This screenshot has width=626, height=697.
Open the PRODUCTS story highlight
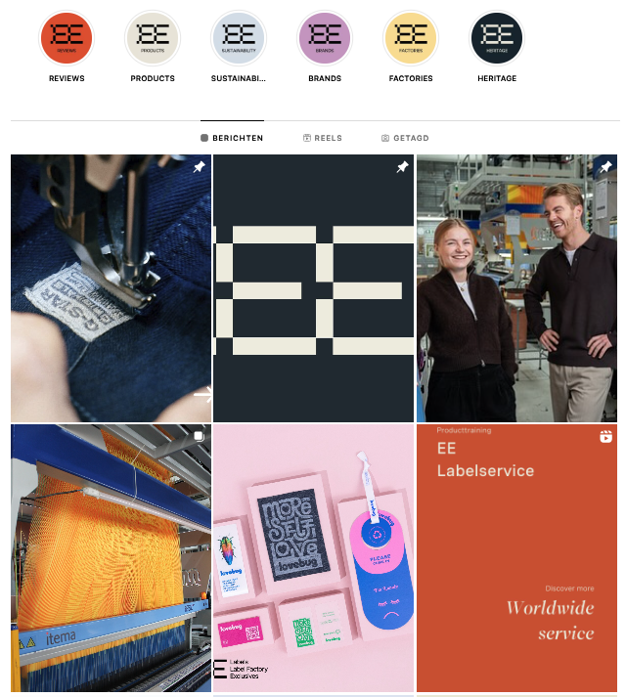click(153, 38)
